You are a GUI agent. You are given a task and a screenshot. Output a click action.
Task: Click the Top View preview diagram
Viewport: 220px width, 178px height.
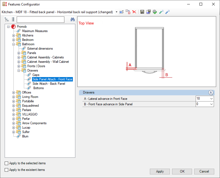(x=147, y=52)
